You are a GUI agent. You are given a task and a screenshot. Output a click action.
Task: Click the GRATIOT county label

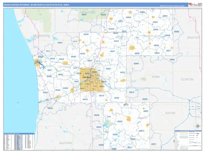pos(193,38)
